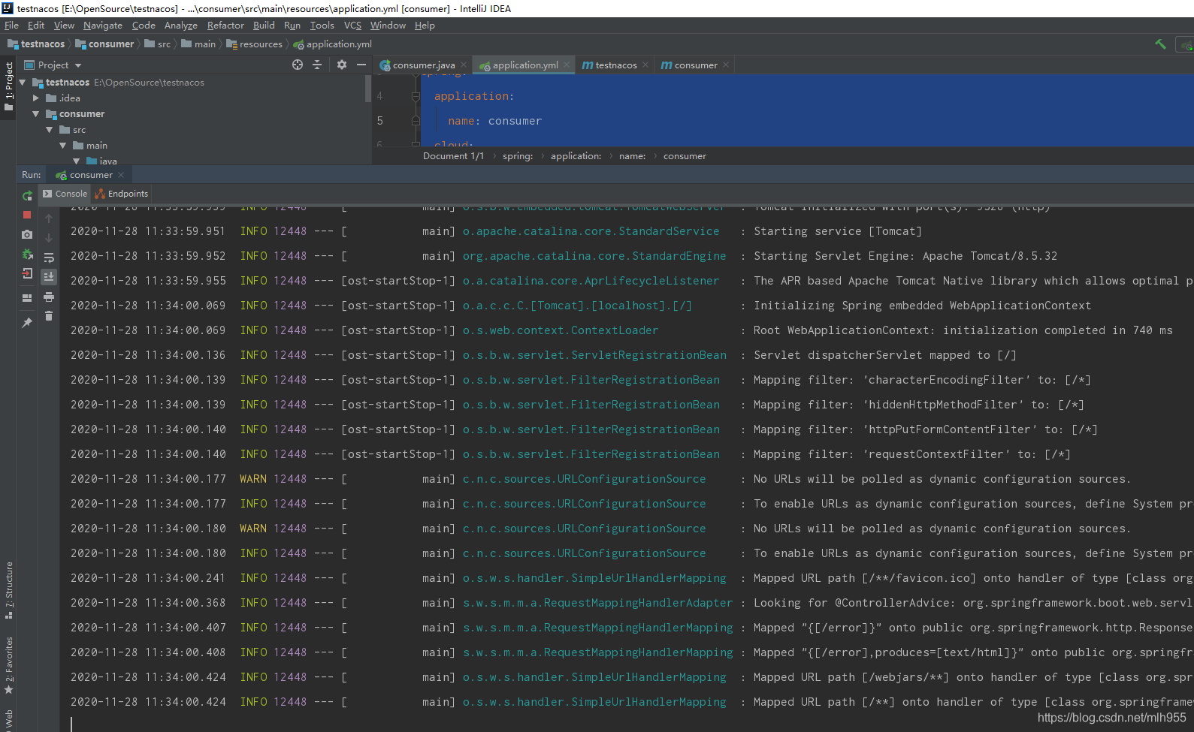Viewport: 1194px width, 732px height.
Task: Collapse the consumer module node
Action: click(x=35, y=114)
